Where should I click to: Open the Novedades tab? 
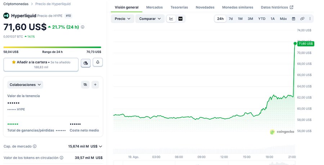click(205, 8)
